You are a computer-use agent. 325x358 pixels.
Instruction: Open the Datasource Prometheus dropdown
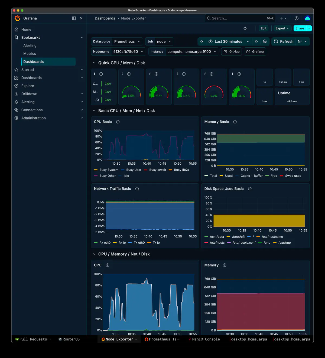click(127, 41)
